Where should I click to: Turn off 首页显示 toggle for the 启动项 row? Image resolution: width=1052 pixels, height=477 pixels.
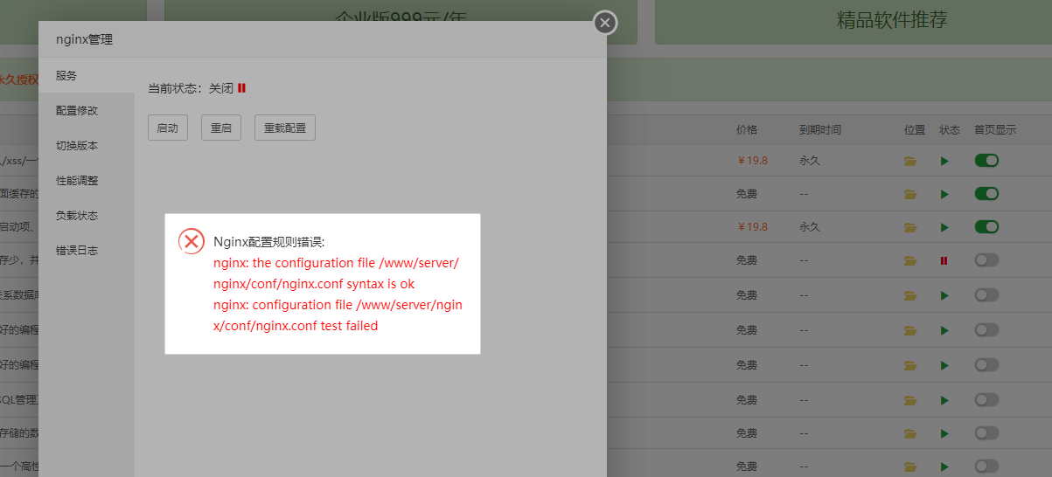tap(986, 226)
